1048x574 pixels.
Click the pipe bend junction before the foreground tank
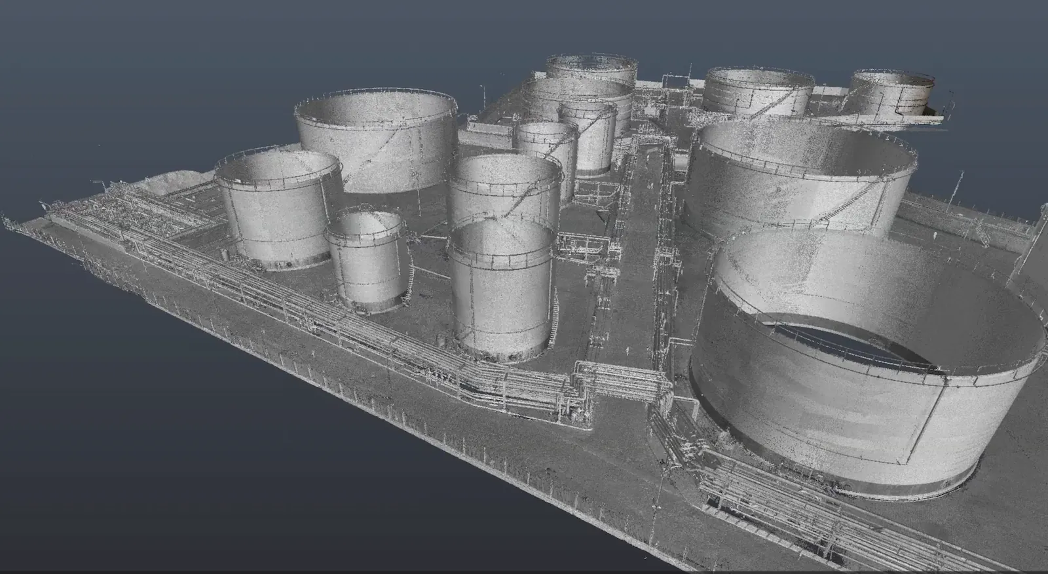click(x=583, y=380)
